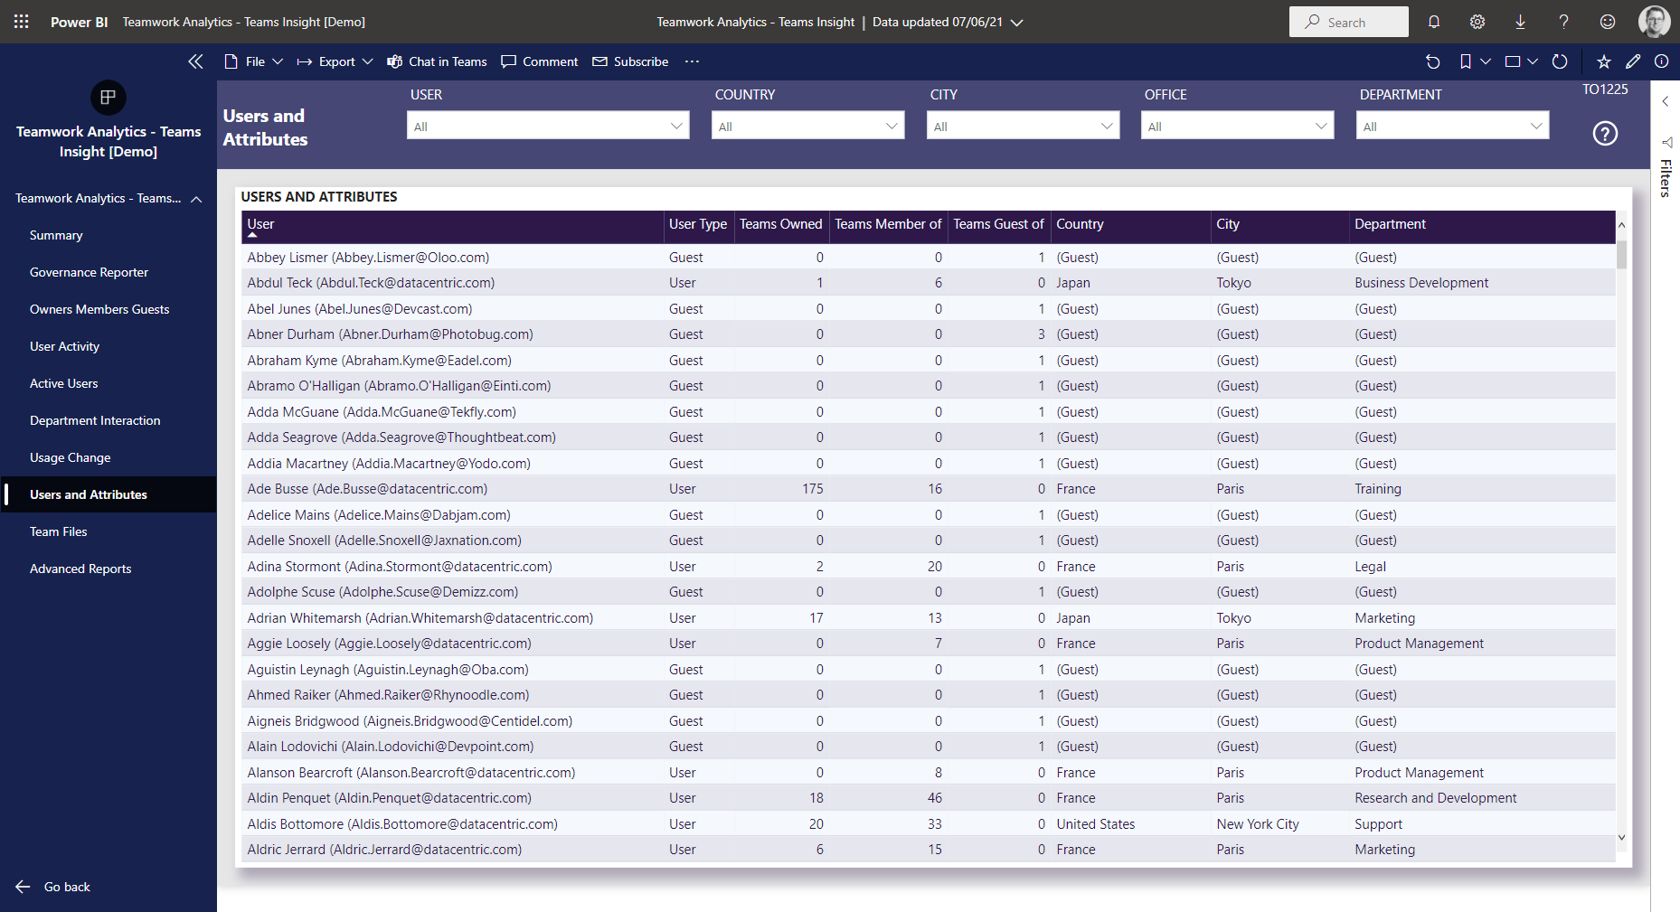Open the help question mark in header
The image size is (1680, 912).
[1564, 22]
